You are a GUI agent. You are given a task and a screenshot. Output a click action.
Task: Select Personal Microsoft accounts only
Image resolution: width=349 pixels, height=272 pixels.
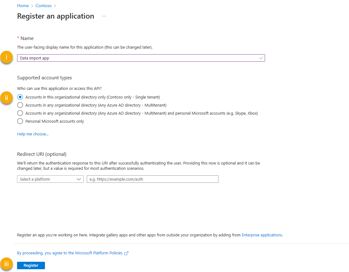20,121
